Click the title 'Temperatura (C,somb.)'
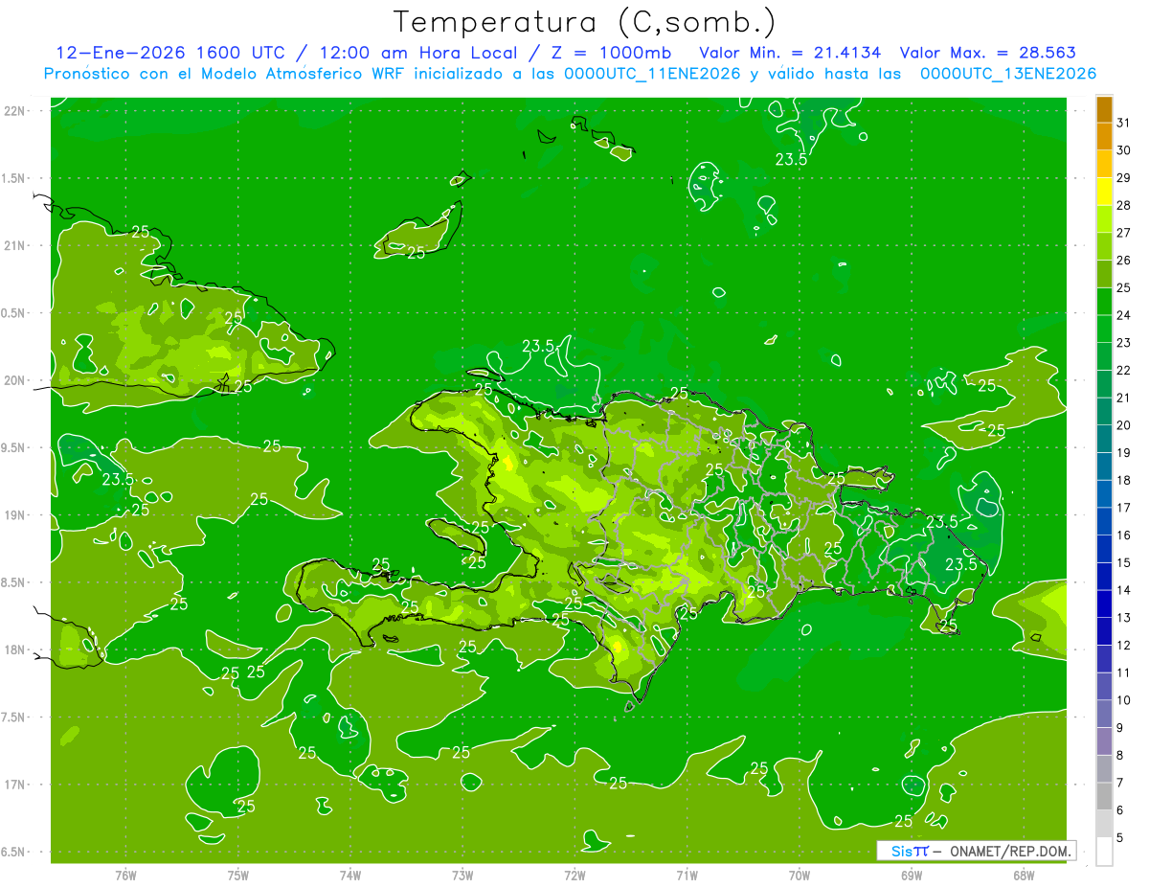The width and height of the screenshot is (1149, 888). 584,22
